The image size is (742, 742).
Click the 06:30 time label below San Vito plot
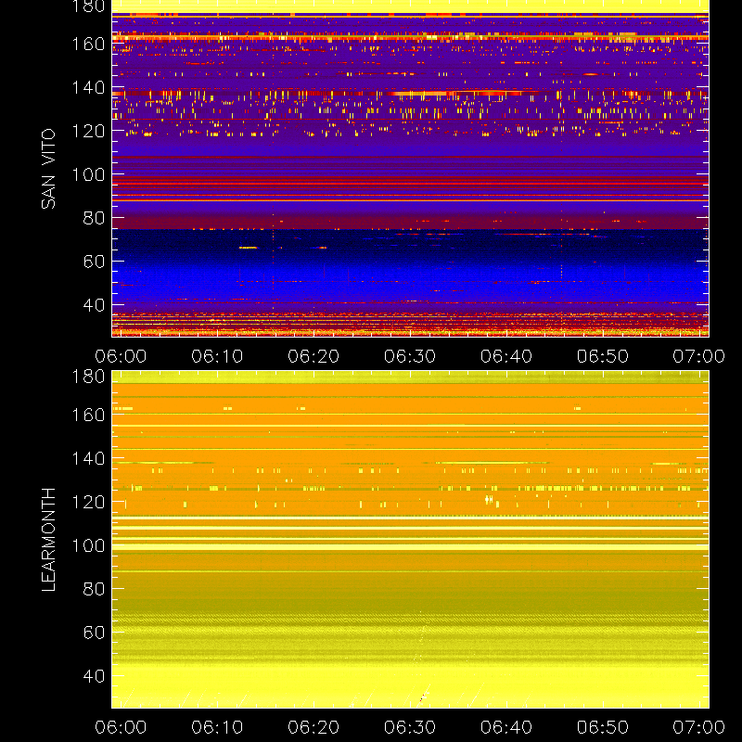pos(410,356)
